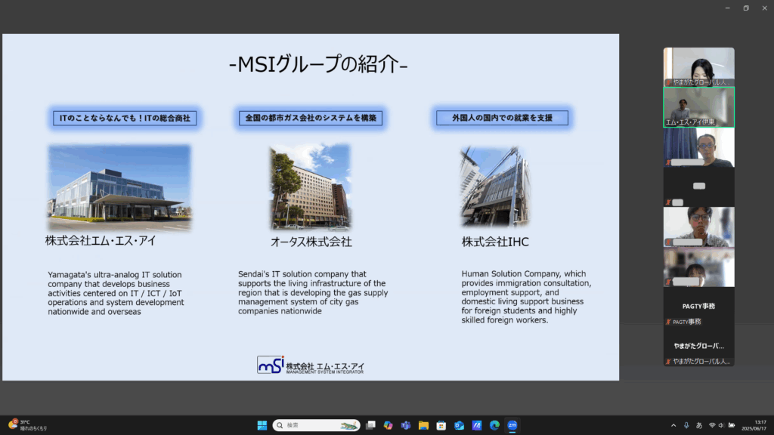Viewport: 774px width, 435px height.
Task: Click the company name オータス株式会社
Action: click(311, 242)
